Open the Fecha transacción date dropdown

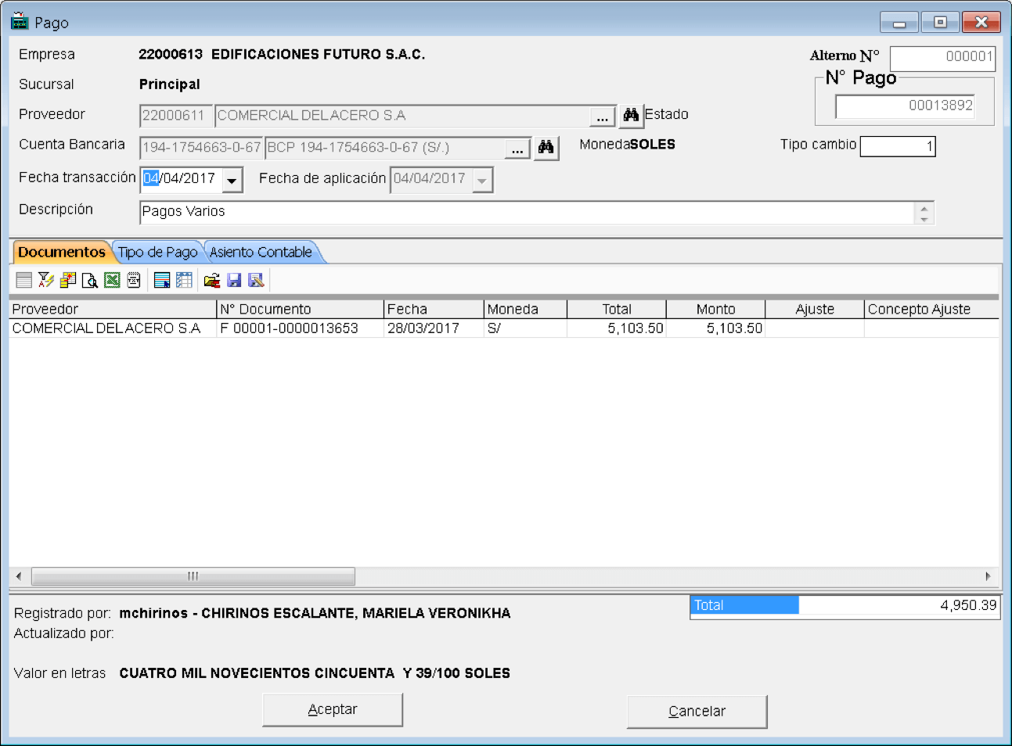click(x=232, y=180)
